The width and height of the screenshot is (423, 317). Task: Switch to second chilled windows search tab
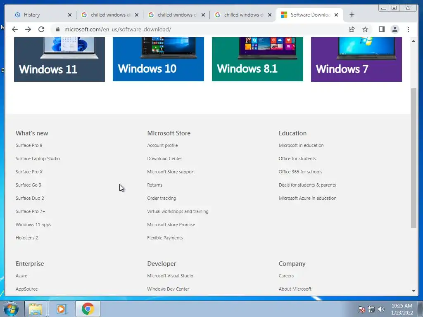coord(176,15)
